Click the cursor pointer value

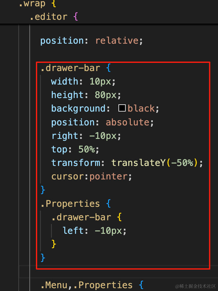click(x=108, y=177)
